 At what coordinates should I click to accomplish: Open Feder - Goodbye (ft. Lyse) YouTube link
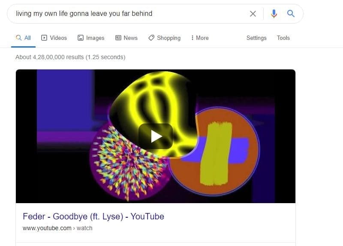(x=93, y=216)
